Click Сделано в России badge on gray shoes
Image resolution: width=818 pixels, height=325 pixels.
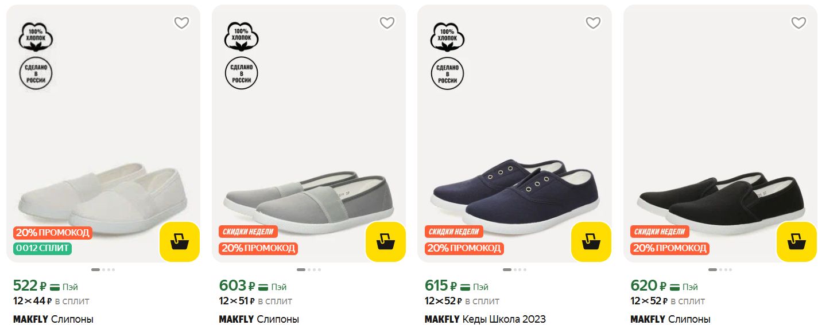[x=241, y=73]
